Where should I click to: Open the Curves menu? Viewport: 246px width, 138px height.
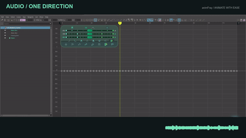click(x=19, y=17)
